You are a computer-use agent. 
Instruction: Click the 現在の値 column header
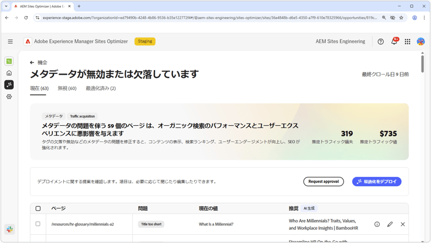(x=209, y=209)
